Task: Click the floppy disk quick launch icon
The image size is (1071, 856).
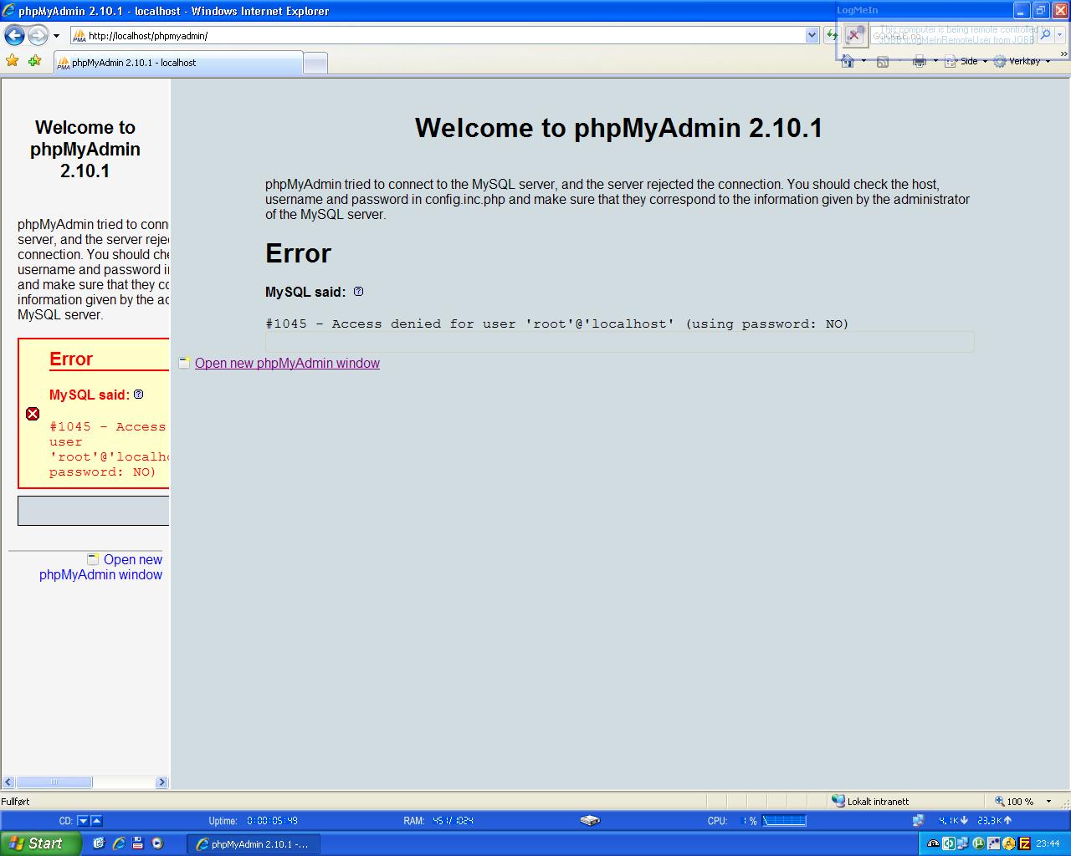Action: [x=138, y=843]
